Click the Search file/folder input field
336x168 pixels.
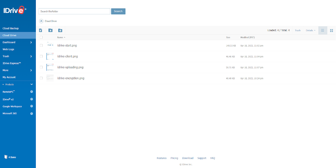(x=75, y=11)
